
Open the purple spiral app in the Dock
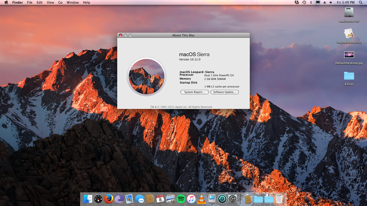(119, 199)
